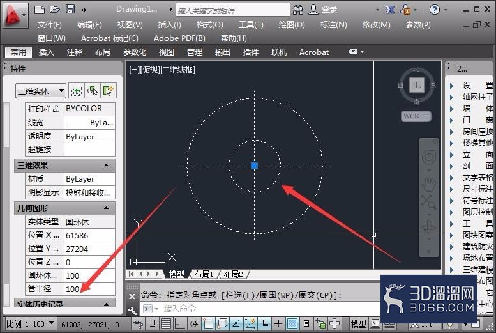Toggle Snap Mode in status bar
Image resolution: width=496 pixels, height=333 pixels.
point(152,323)
